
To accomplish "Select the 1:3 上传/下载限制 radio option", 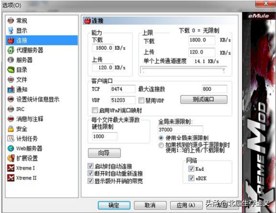I will pos(161,145).
